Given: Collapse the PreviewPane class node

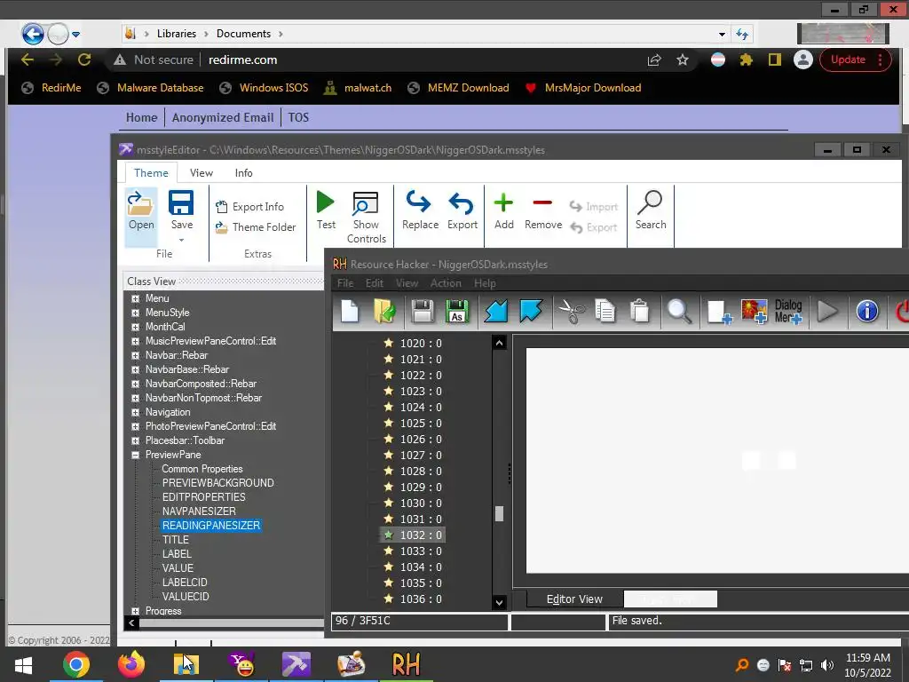Looking at the screenshot, I should pos(135,456).
